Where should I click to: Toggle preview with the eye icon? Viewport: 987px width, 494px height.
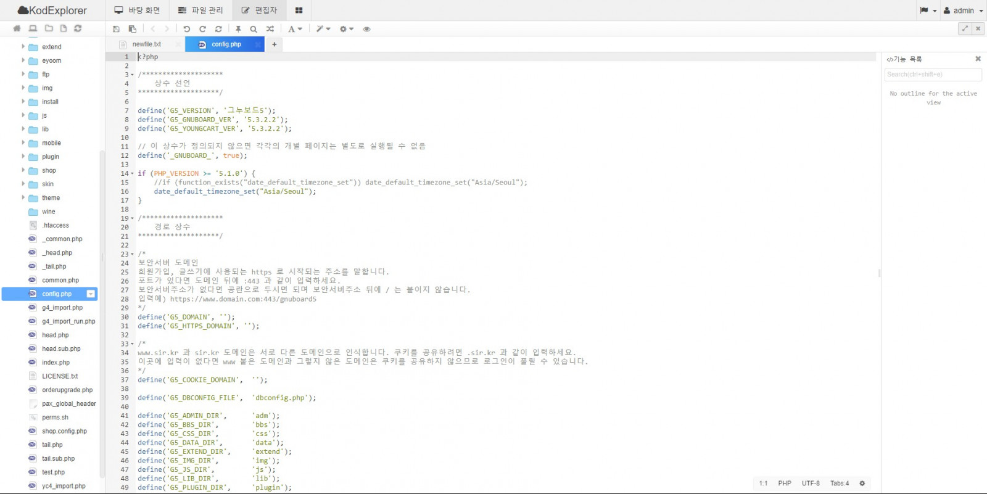(366, 29)
